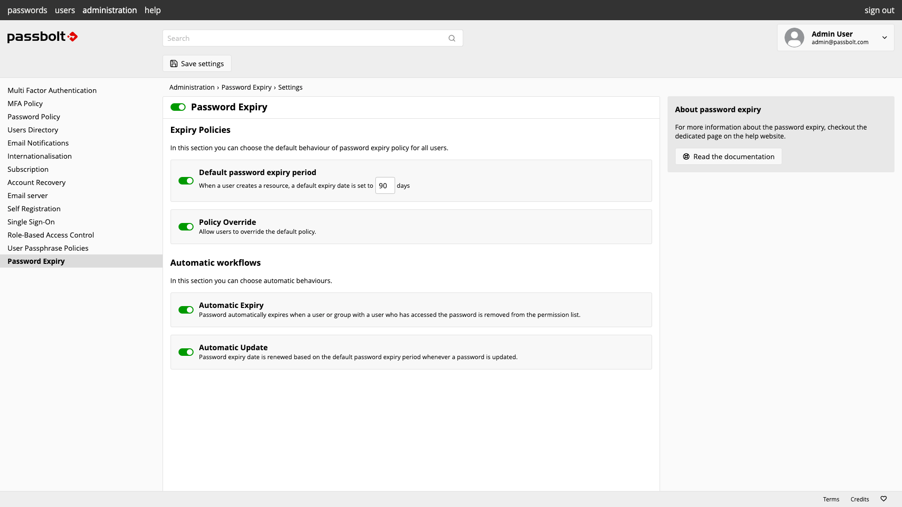The height and width of the screenshot is (507, 902).
Task: Click the passbolt logo
Action: [42, 37]
